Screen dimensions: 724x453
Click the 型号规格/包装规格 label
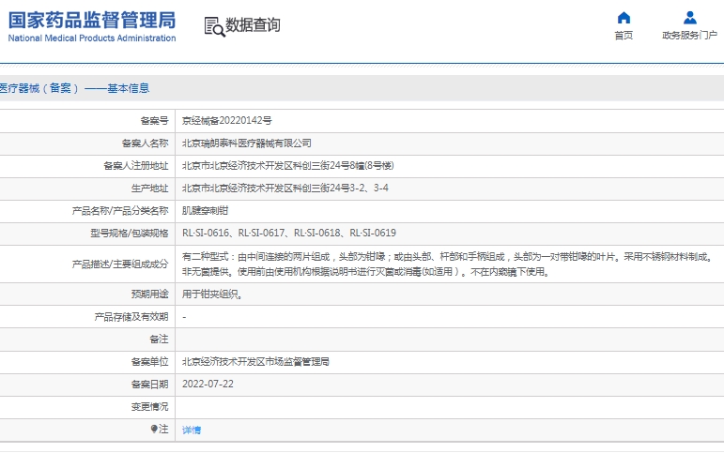[130, 233]
